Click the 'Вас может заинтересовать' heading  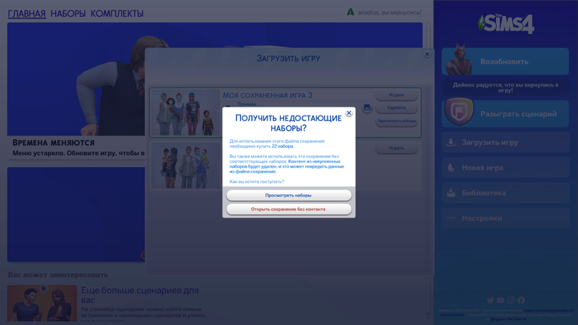(x=58, y=275)
